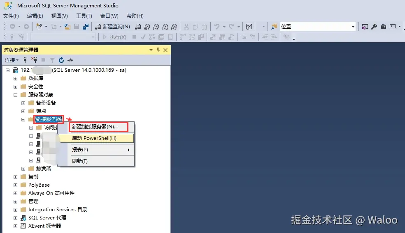Open the toolbar overflow options arrow

coord(294,39)
